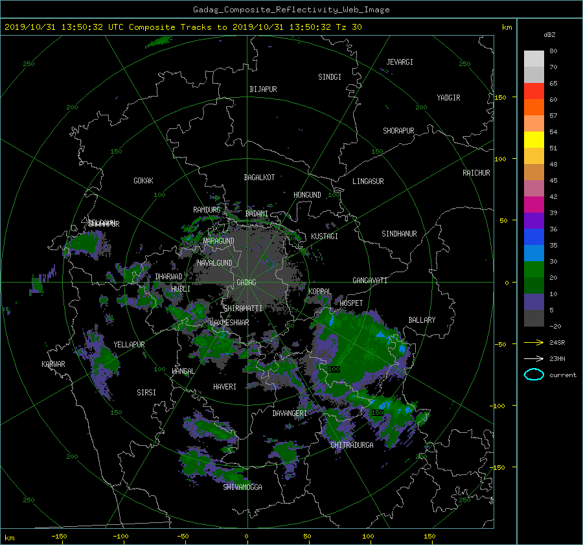Viewport: 583px width, 545px height.
Task: Click the cyan current-track ellipse icon
Action: [x=534, y=375]
